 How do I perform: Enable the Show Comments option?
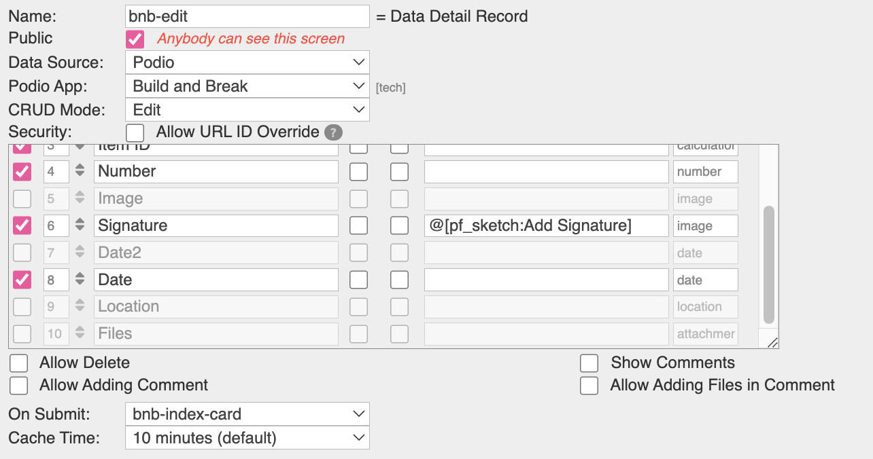pyautogui.click(x=589, y=363)
